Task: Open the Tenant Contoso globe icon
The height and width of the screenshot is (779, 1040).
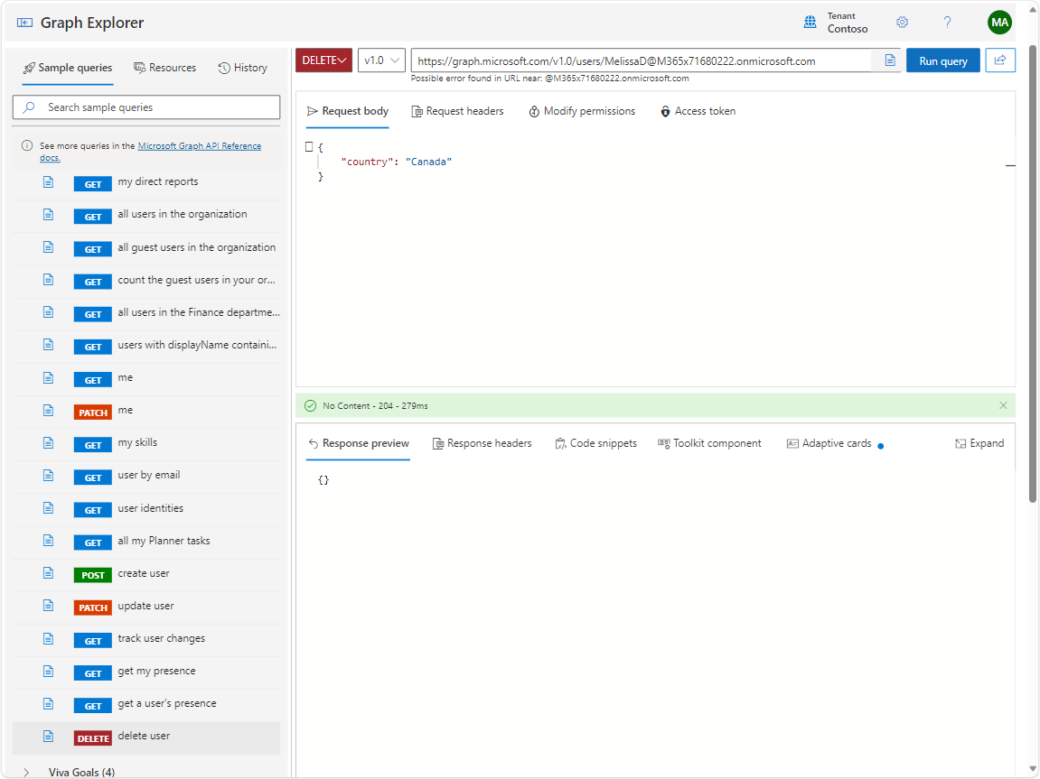Action: (x=810, y=23)
